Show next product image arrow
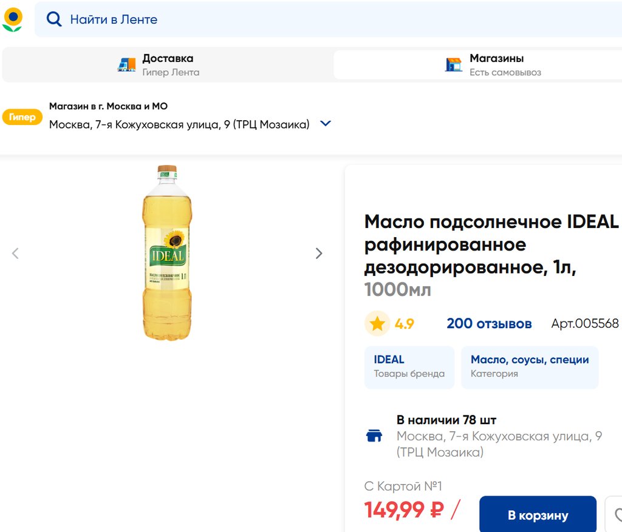 pos(319,254)
